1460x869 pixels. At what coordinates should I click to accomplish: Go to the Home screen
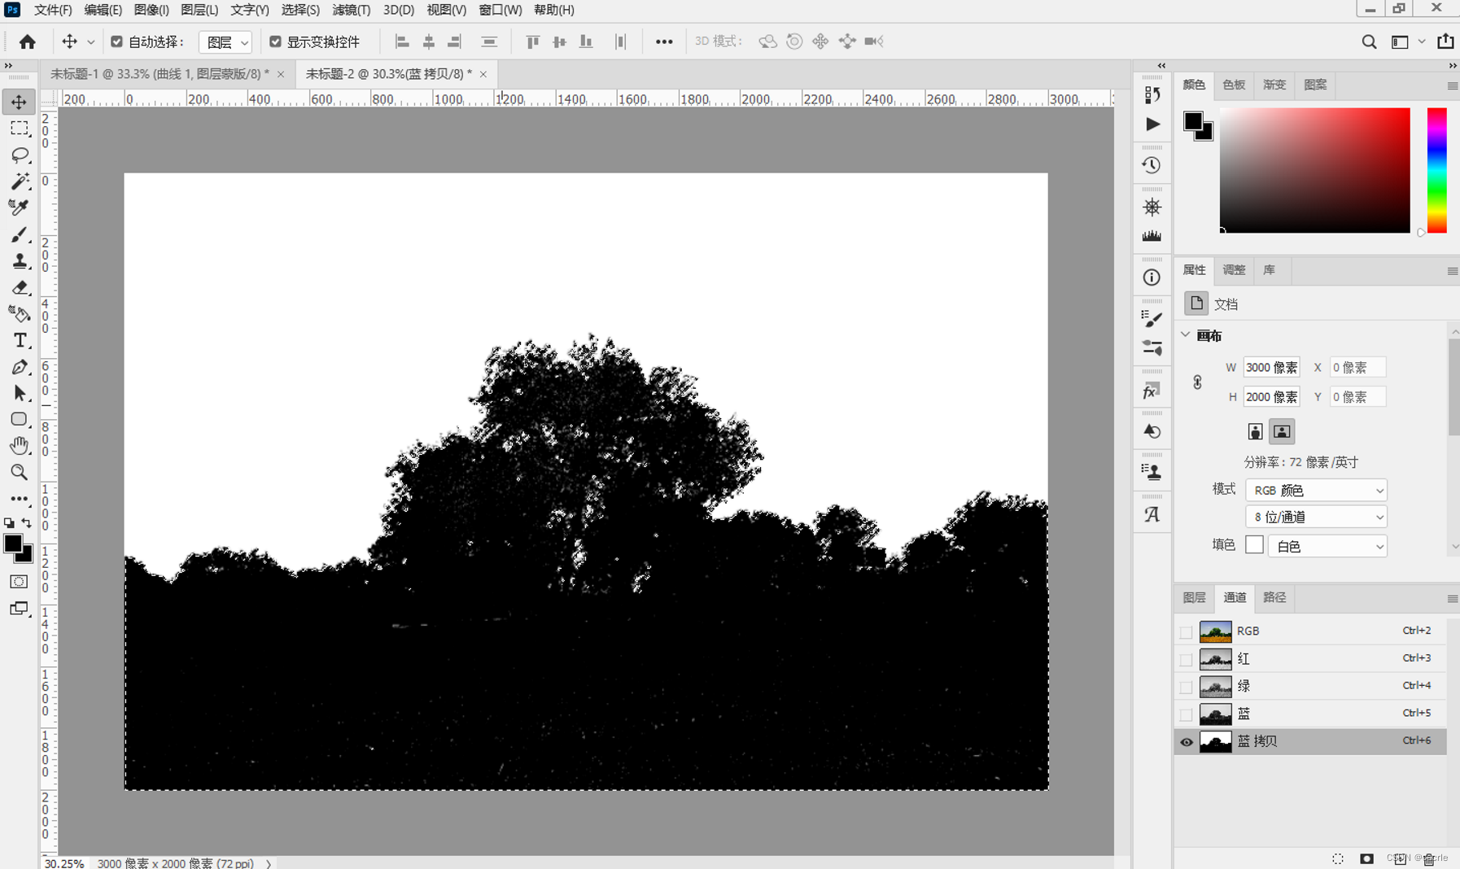(x=27, y=41)
